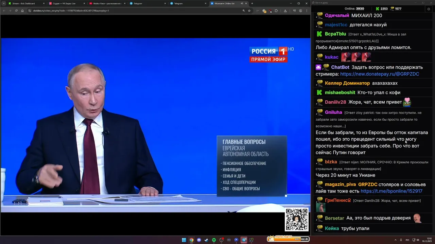The width and height of the screenshot is (435, 244).
Task: Open chat settings gear icon
Action: (x=428, y=9)
